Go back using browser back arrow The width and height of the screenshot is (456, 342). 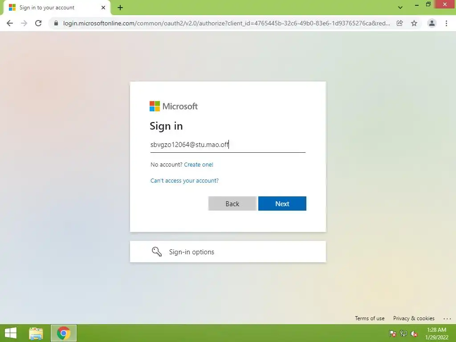coord(10,23)
